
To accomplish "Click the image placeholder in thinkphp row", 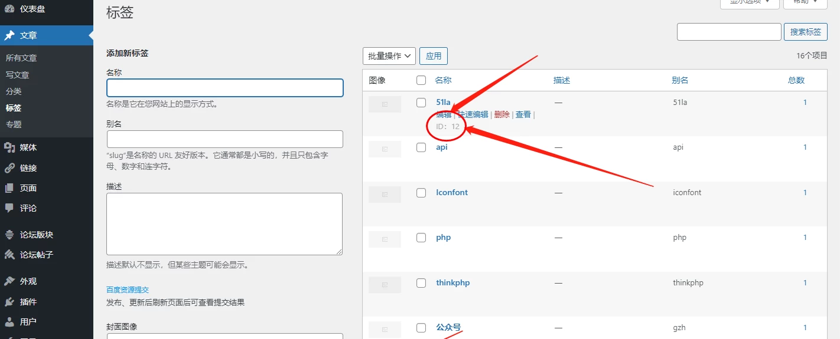I will coord(385,285).
